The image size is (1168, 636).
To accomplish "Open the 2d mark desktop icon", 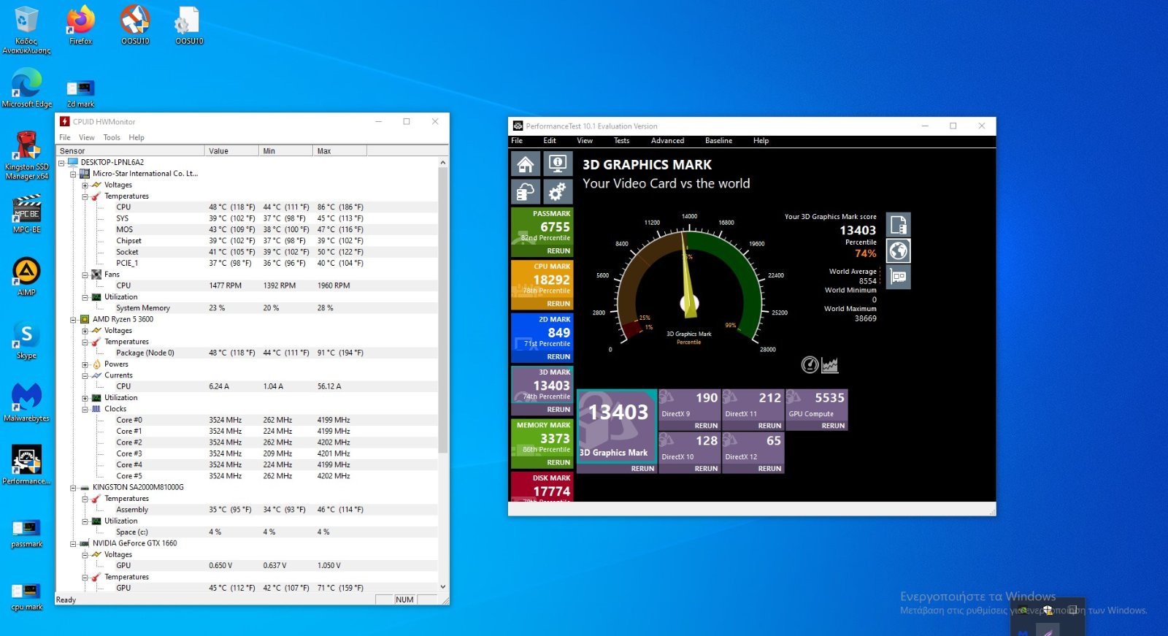I will coord(81,93).
